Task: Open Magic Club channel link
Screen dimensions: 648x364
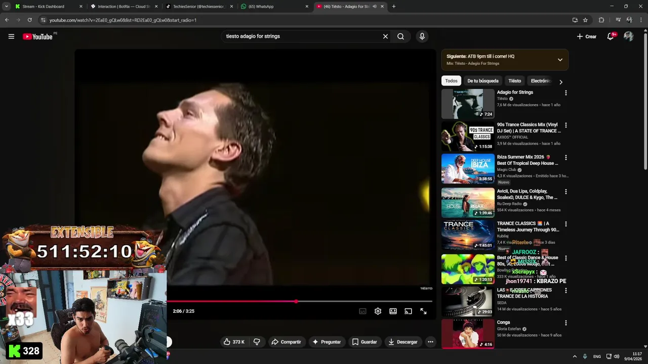Action: [507, 170]
